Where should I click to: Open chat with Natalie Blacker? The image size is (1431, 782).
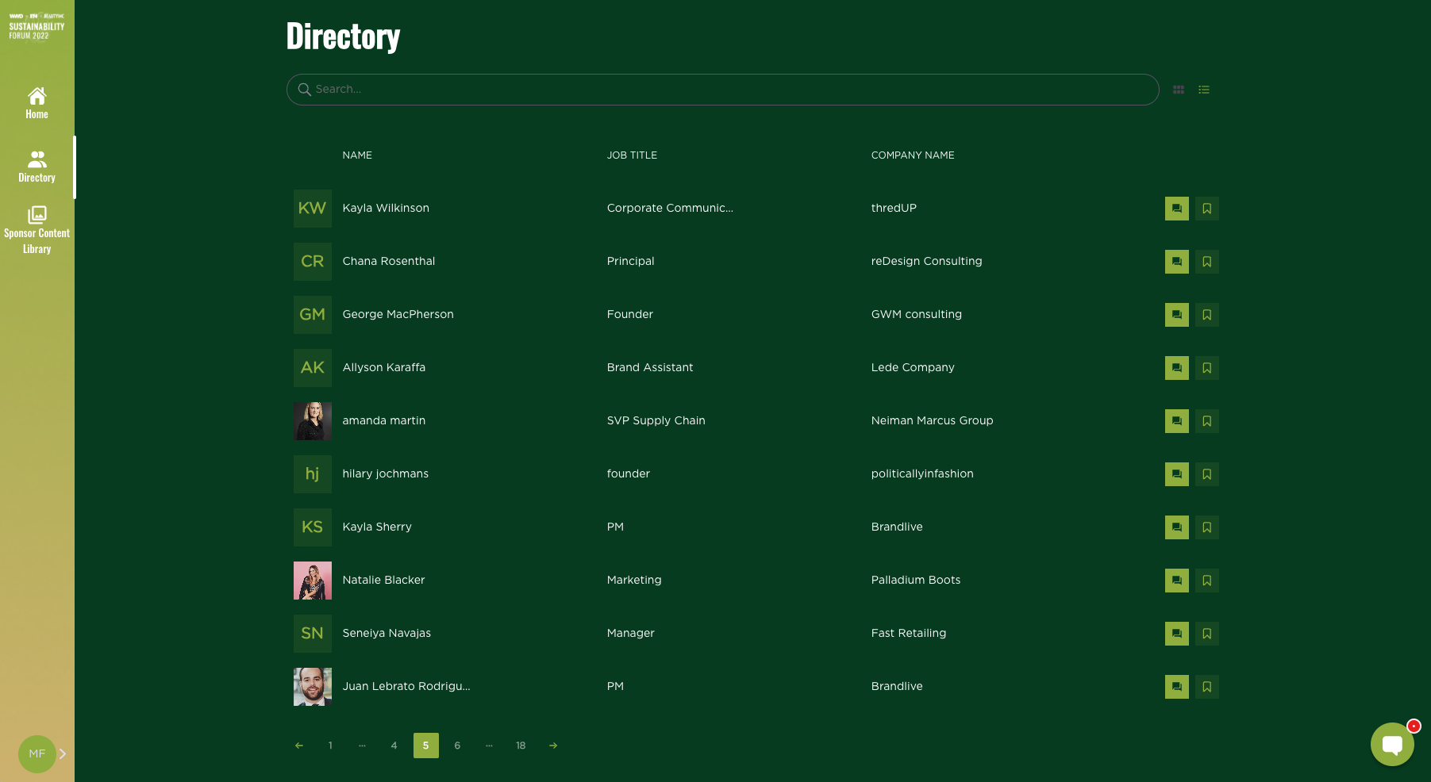click(x=1176, y=581)
